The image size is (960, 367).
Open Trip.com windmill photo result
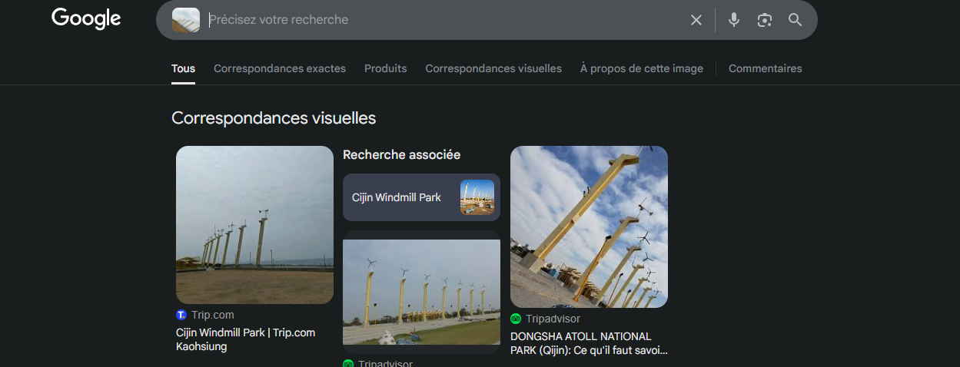(x=254, y=225)
